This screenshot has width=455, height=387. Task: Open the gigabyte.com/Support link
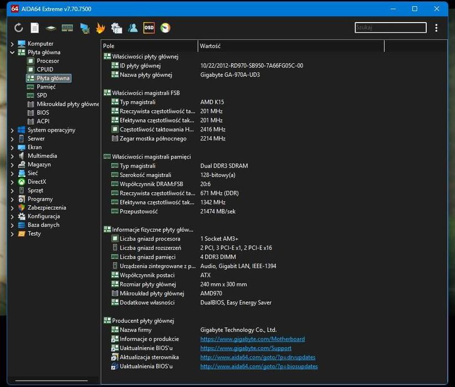click(246, 348)
